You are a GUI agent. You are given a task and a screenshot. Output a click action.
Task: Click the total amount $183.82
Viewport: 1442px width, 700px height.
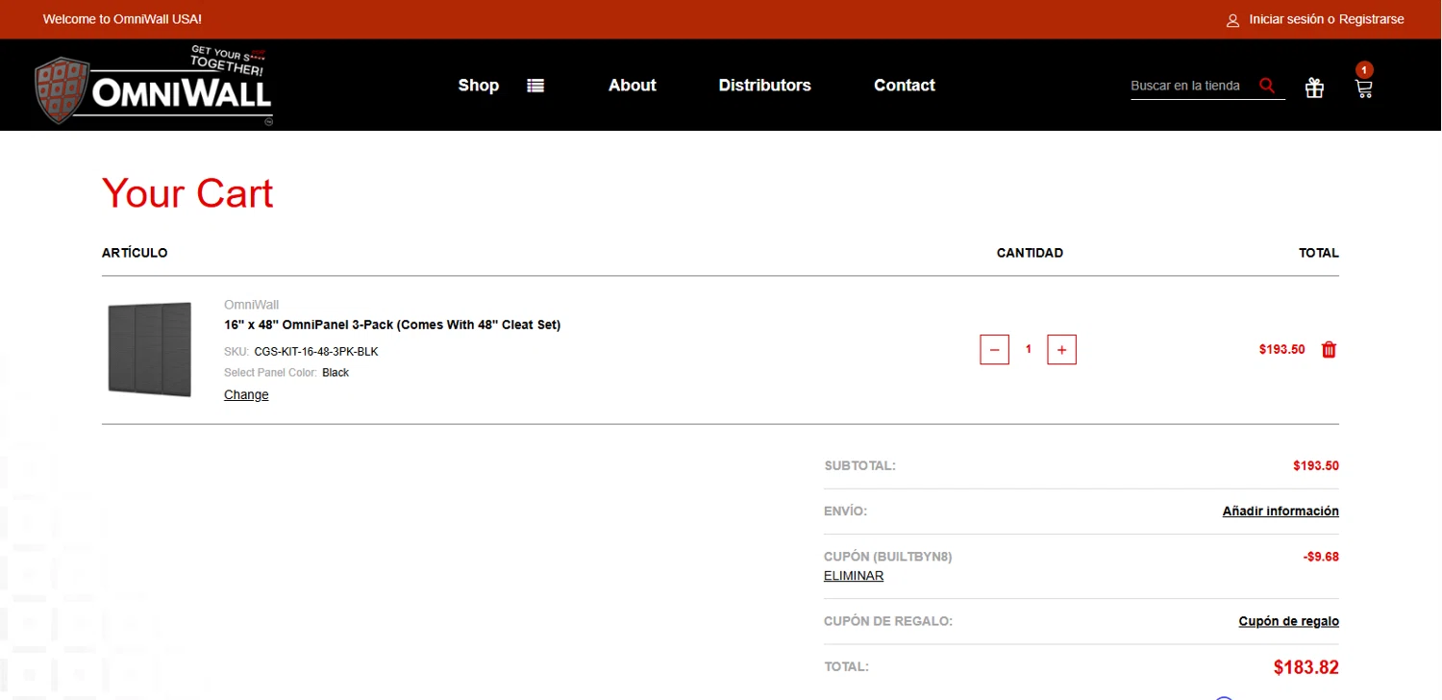click(1305, 667)
